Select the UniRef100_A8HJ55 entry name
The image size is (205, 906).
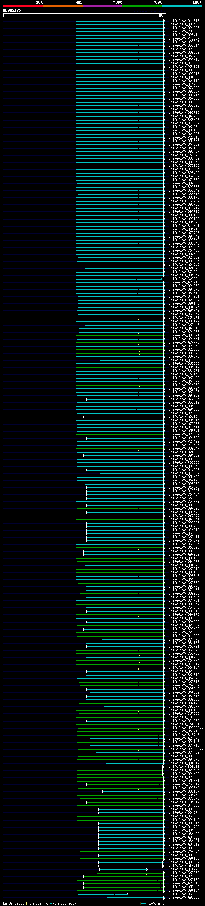click(184, 834)
